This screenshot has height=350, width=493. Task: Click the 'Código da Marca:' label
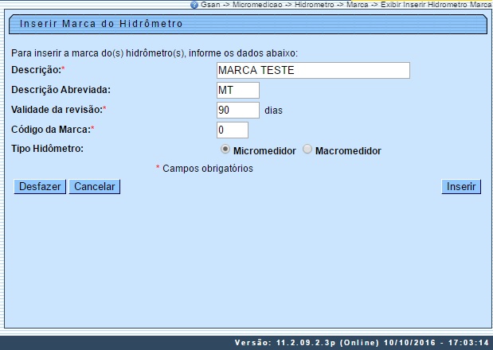53,130
